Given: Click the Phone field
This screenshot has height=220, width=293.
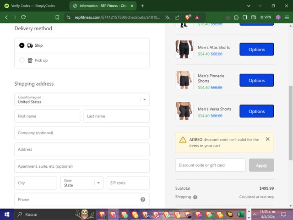Looking at the screenshot, I should 82,199.
